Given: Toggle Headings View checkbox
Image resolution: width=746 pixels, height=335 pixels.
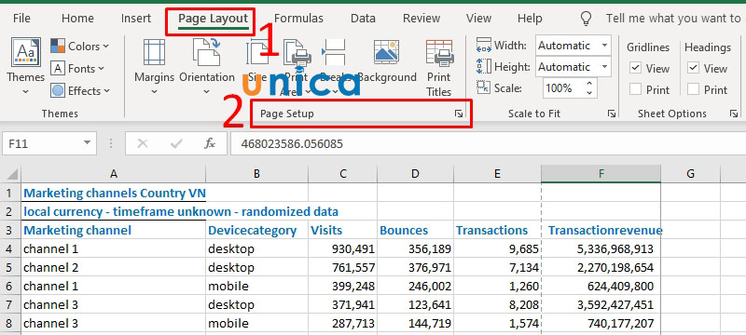Looking at the screenshot, I should tap(693, 68).
